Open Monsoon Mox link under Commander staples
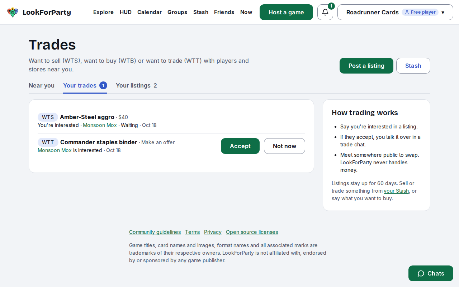The image size is (459, 287). pos(55,150)
